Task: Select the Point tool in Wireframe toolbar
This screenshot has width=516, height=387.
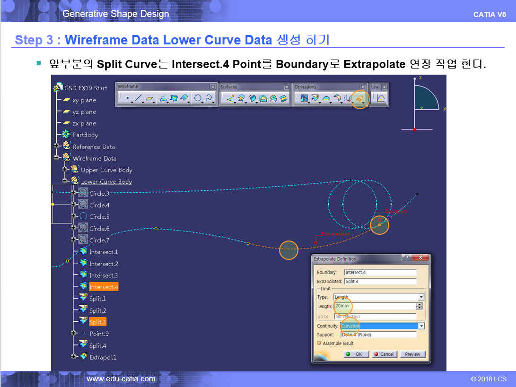Action: tap(127, 99)
